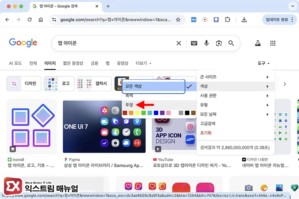Screen dimensions: 299x199
Task: Go to the Google logo homepage
Action: pyautogui.click(x=23, y=43)
